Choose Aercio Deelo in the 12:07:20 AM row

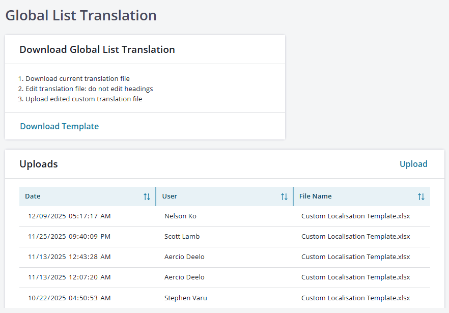point(184,277)
